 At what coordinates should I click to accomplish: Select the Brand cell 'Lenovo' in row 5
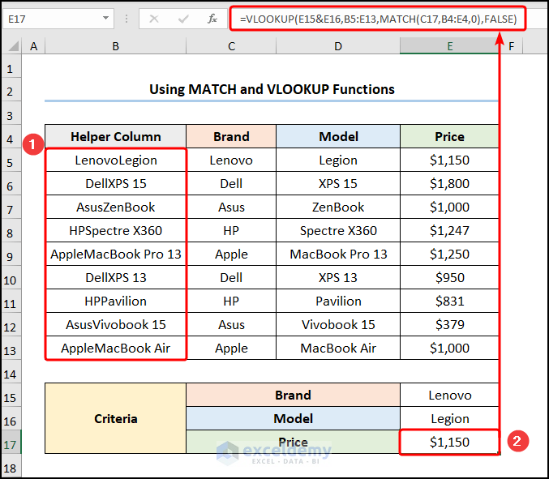(231, 160)
